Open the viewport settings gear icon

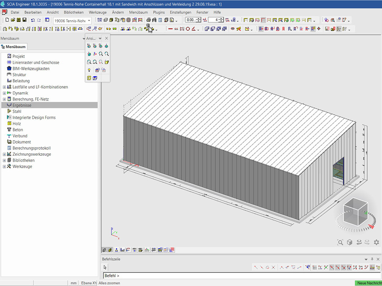pos(376,242)
